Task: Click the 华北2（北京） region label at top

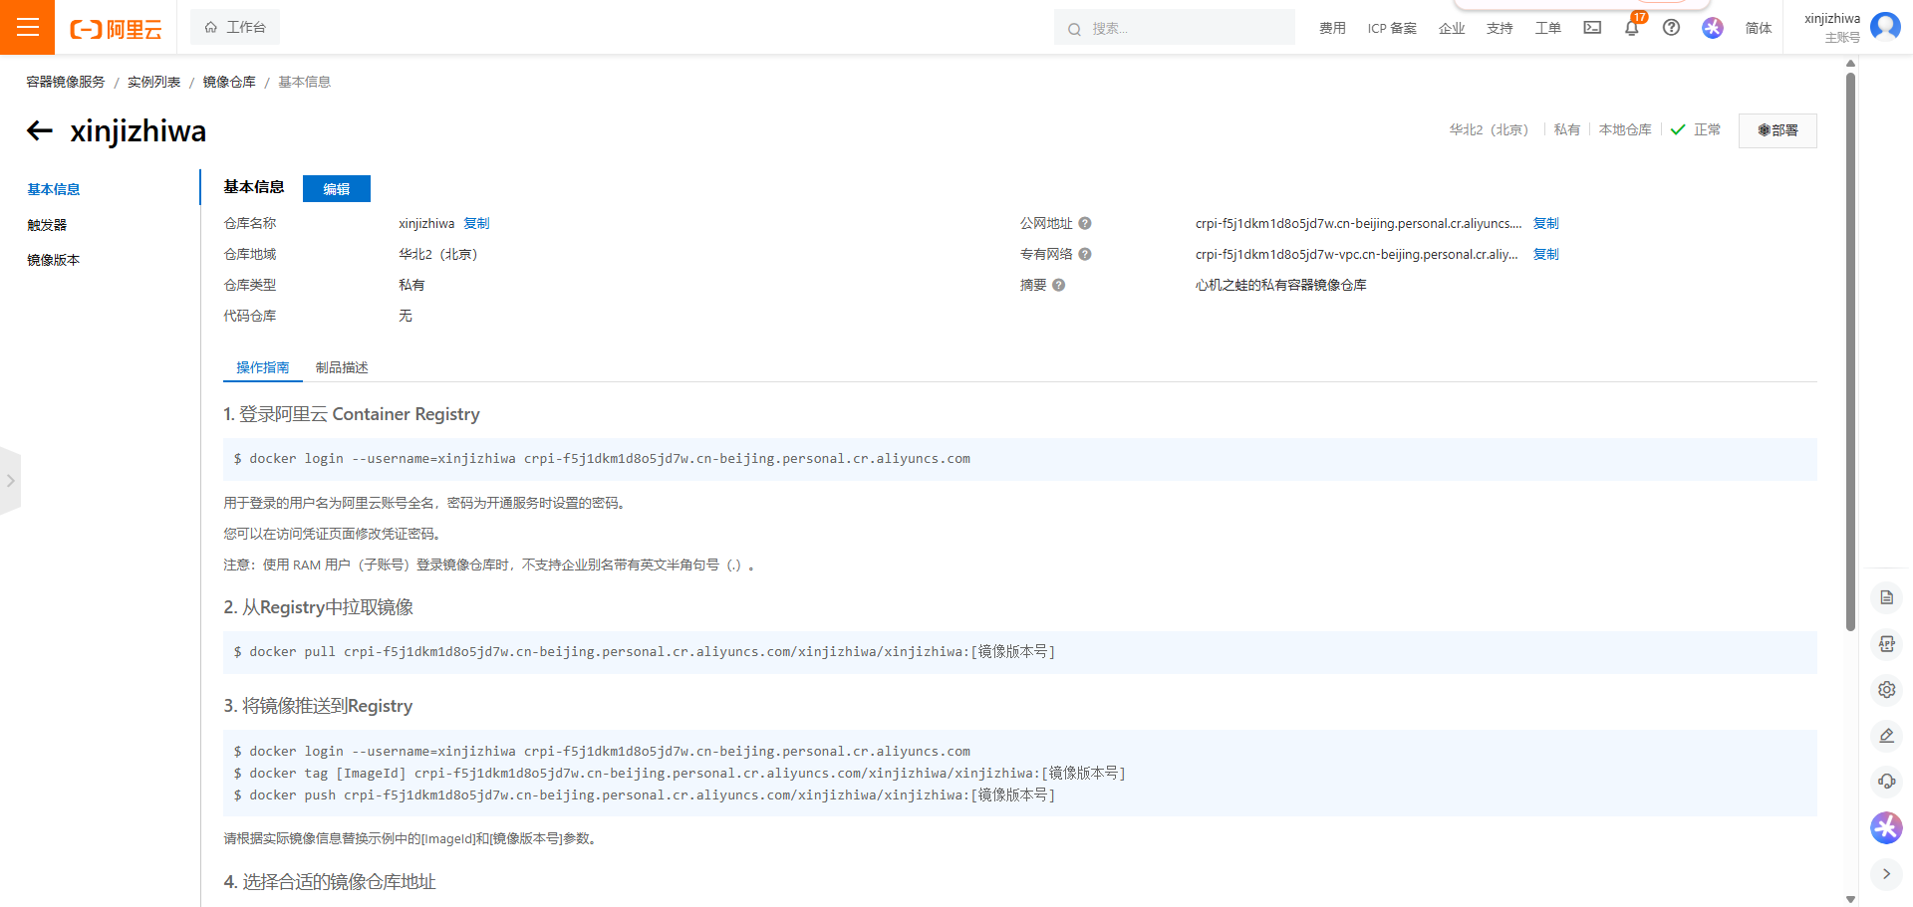Action: tap(1489, 130)
